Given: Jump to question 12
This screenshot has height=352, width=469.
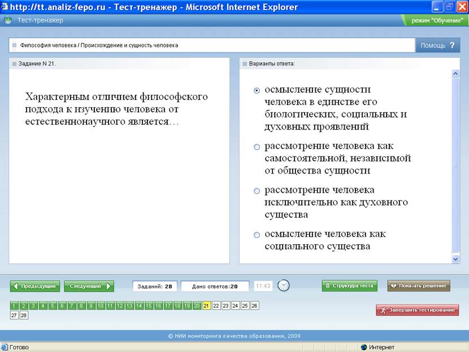Looking at the screenshot, I should click(x=120, y=306).
